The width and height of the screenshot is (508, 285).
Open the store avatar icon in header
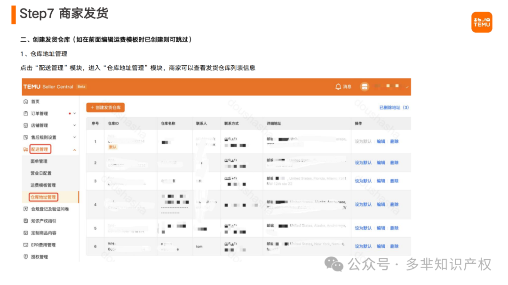[365, 87]
